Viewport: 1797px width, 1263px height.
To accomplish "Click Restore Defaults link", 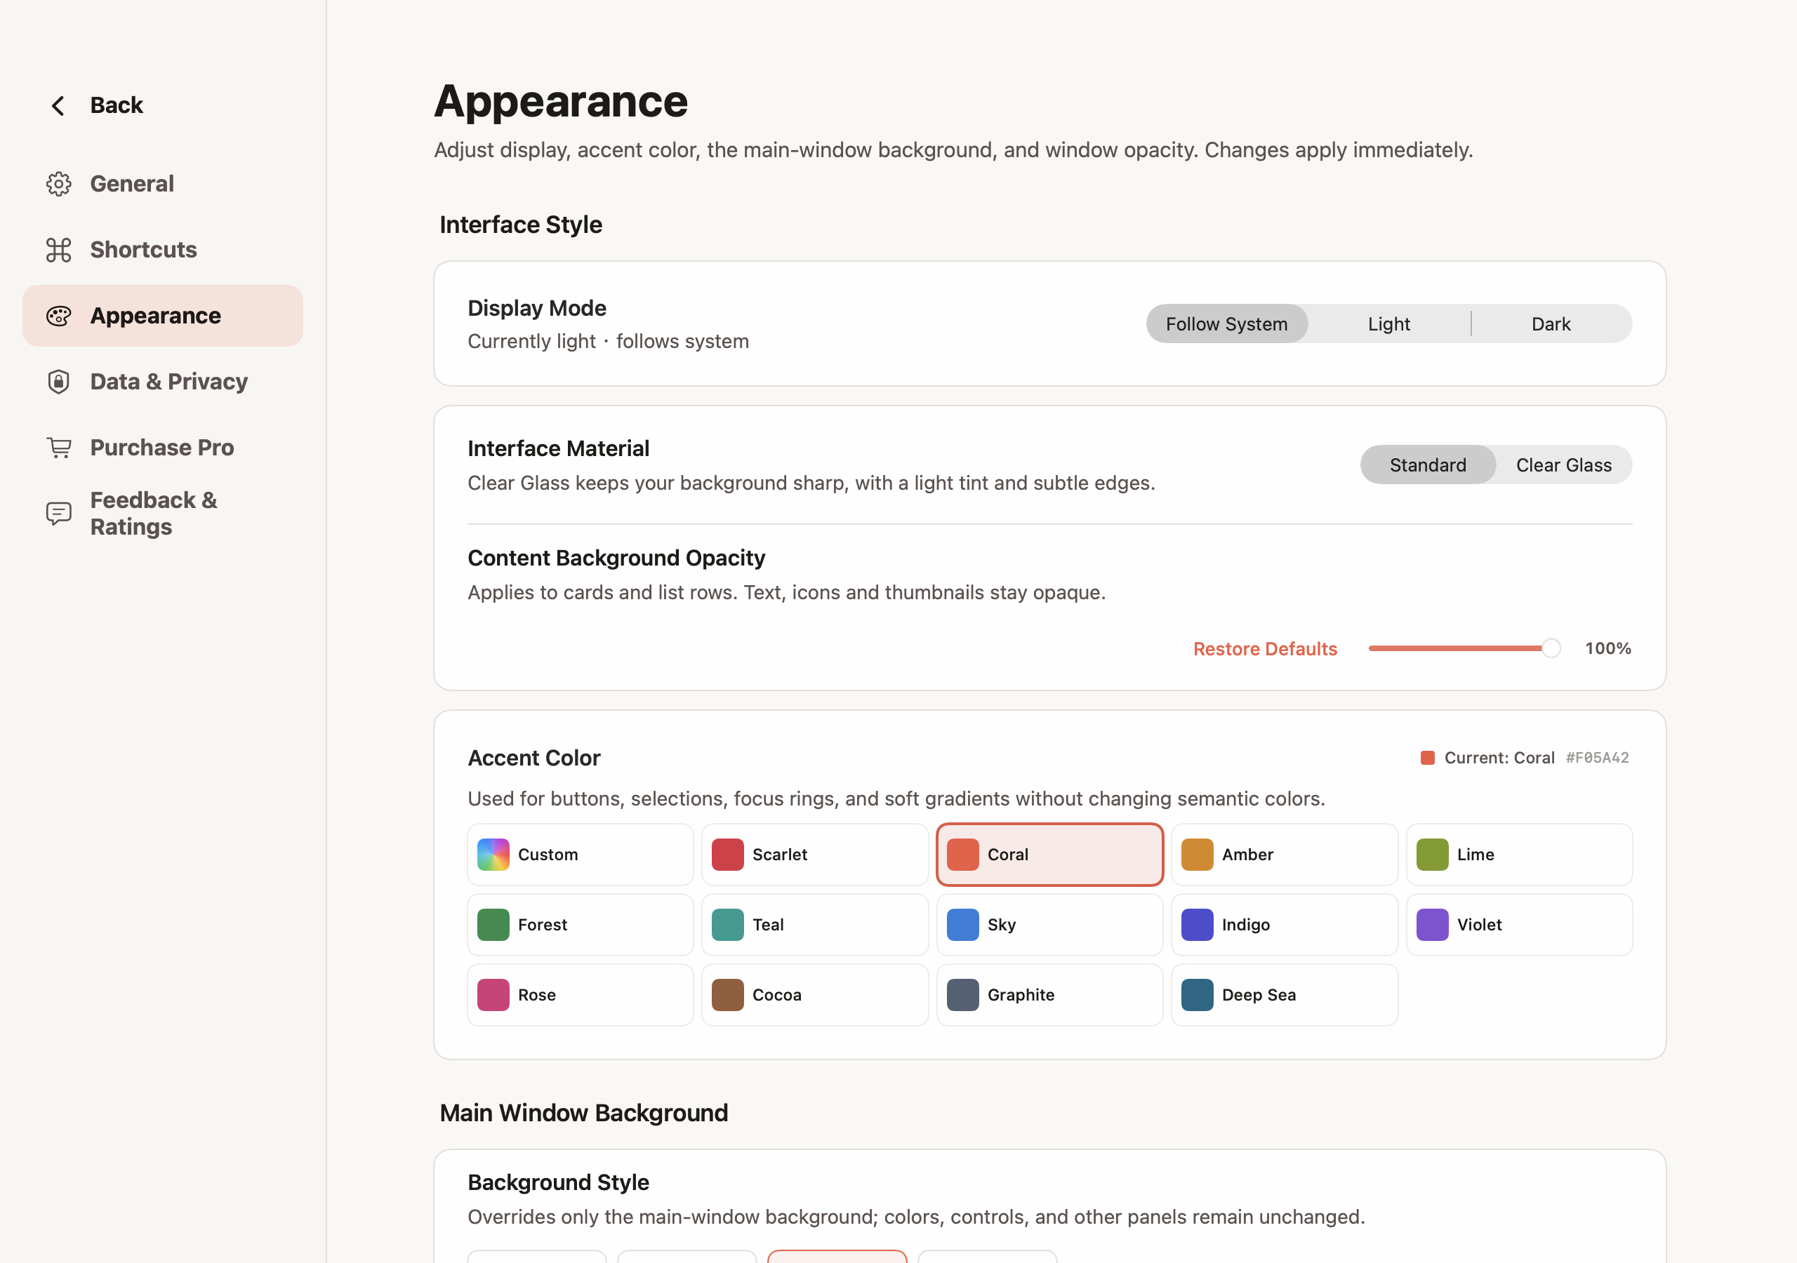I will (x=1265, y=649).
